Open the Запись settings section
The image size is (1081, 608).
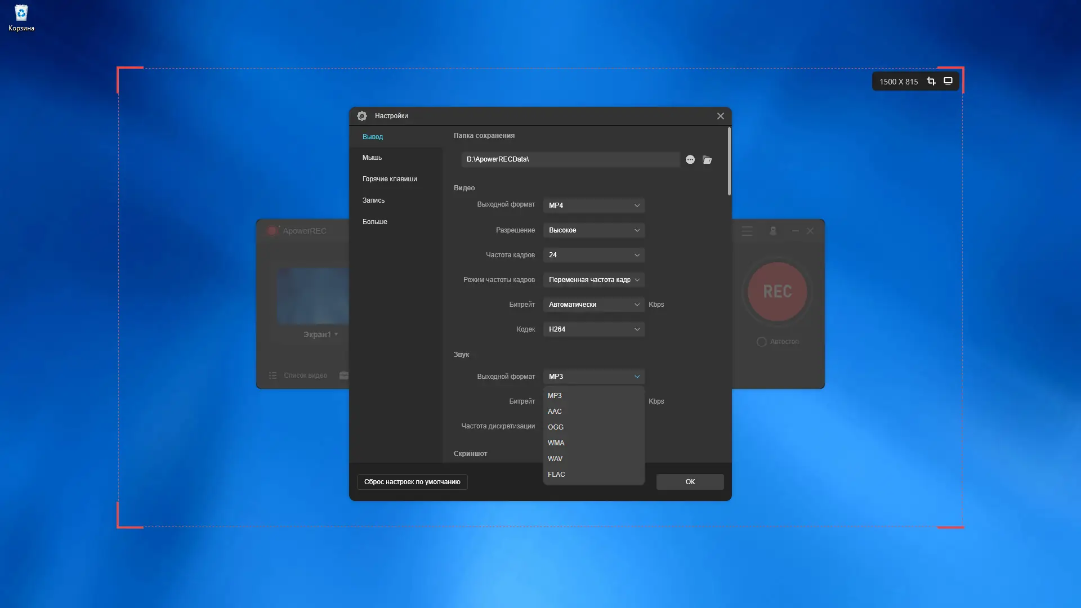(373, 200)
